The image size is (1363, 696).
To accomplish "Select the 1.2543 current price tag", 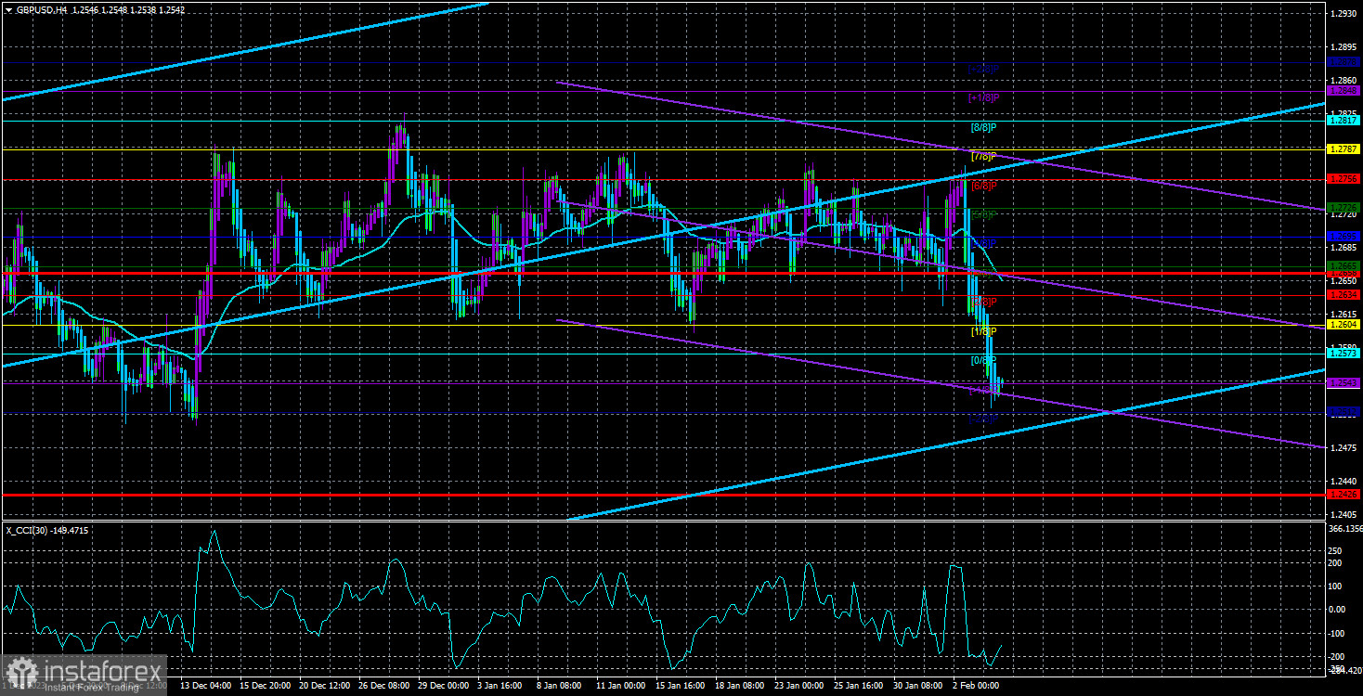I will [x=1344, y=382].
